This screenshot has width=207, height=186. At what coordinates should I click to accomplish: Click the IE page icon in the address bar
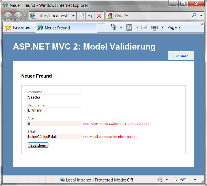coord(33,16)
